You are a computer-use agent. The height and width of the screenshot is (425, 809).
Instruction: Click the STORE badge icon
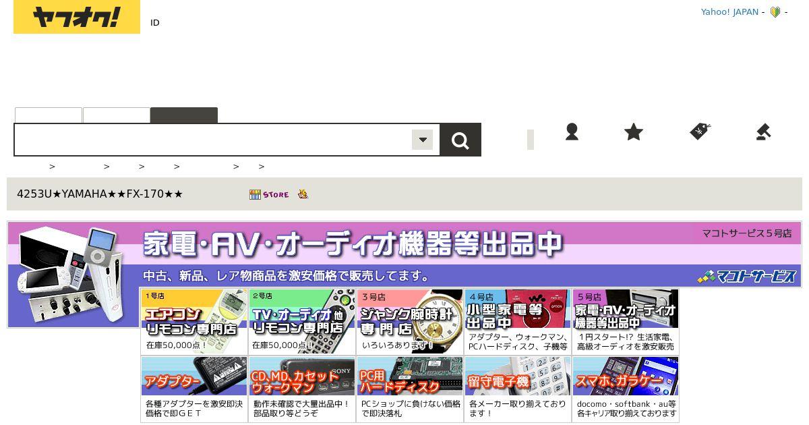(269, 194)
